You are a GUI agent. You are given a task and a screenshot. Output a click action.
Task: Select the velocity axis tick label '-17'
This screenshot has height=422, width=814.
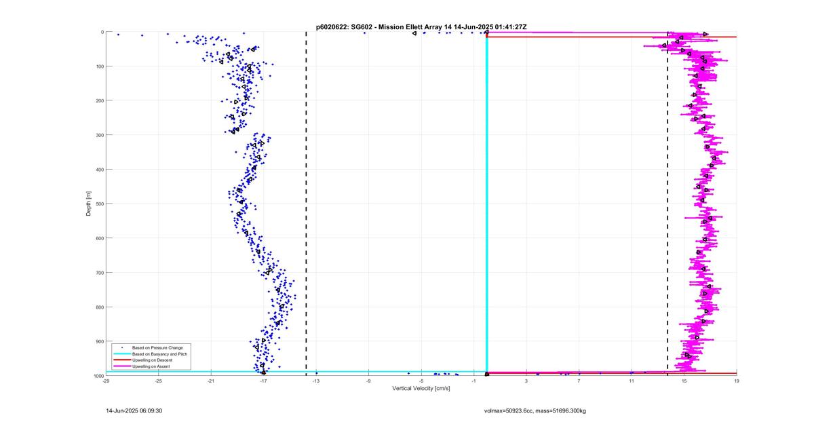(263, 381)
